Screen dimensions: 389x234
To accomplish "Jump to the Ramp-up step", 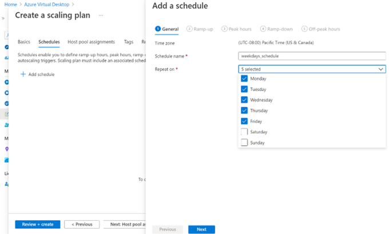I will point(200,29).
